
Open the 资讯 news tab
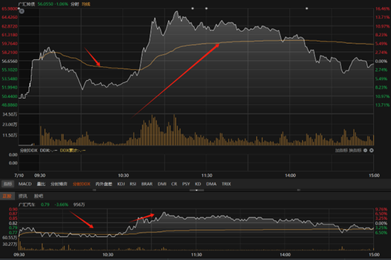(23, 196)
